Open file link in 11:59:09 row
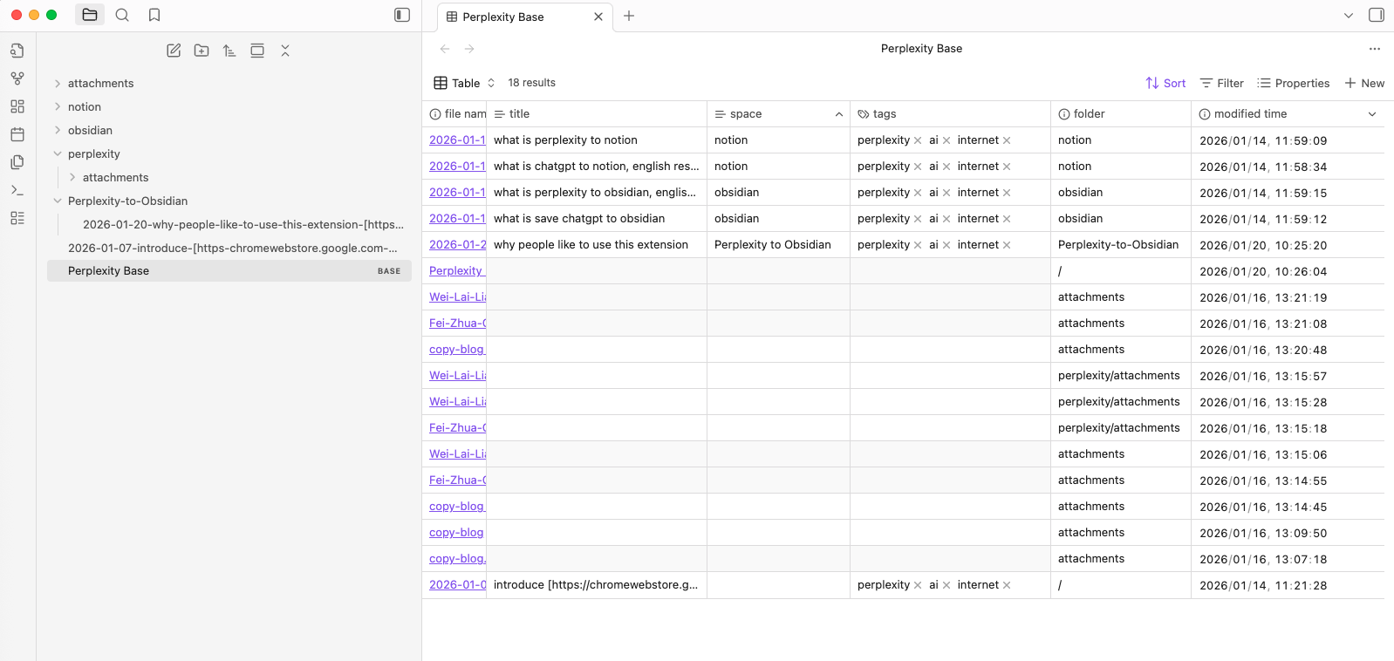The width and height of the screenshot is (1394, 661). click(x=457, y=140)
